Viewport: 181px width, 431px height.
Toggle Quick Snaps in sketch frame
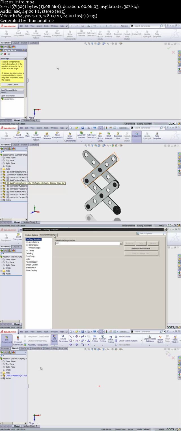click(168, 339)
